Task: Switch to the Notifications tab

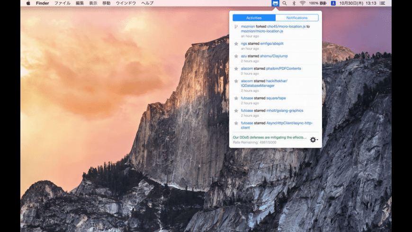Action: [x=297, y=18]
